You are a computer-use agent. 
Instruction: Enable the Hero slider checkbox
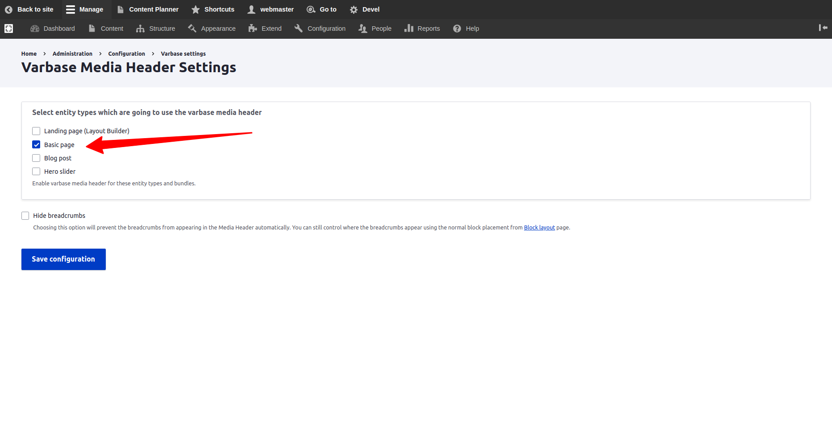36,172
